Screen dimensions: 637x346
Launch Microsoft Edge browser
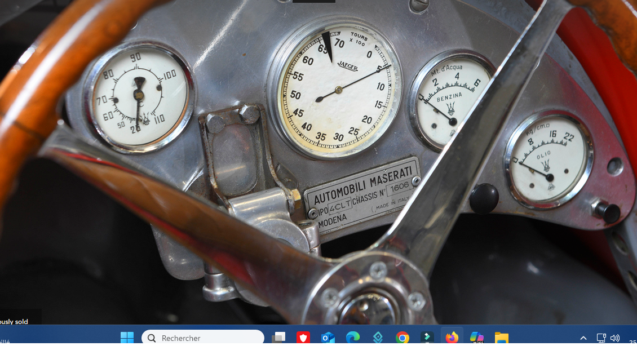point(353,338)
